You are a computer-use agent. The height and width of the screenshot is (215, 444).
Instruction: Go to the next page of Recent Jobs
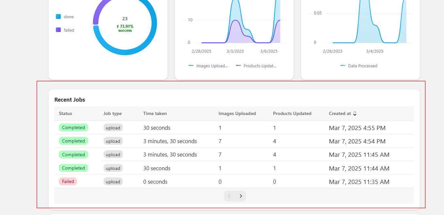[241, 196]
